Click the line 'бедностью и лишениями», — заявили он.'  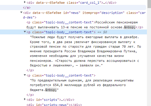[66, 66]
